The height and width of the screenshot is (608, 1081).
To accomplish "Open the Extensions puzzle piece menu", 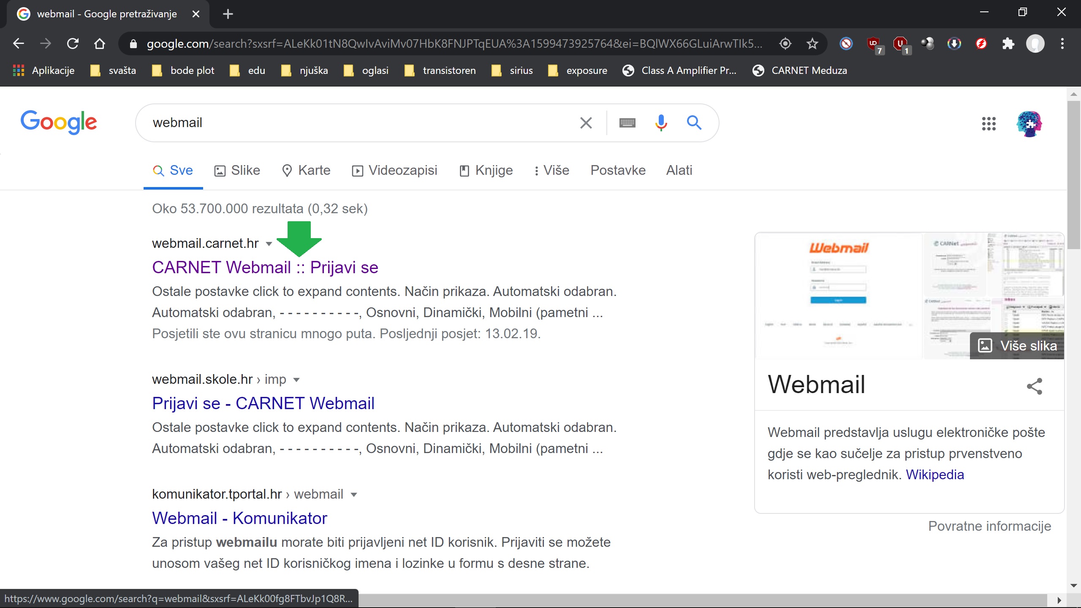I will (x=1008, y=43).
